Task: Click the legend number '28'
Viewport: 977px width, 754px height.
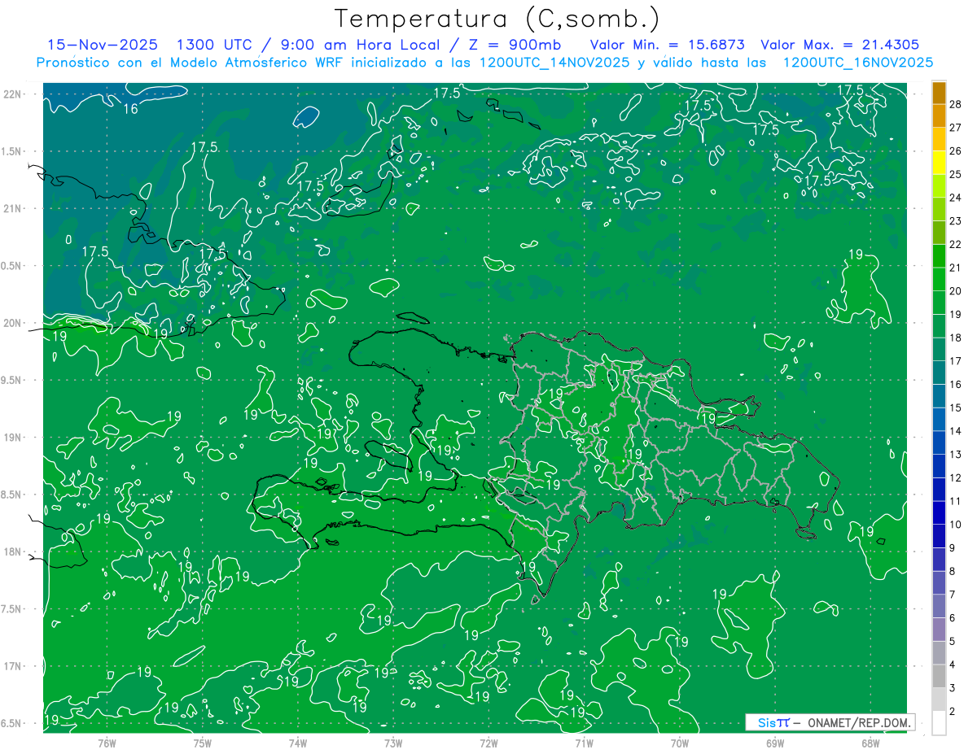Action: click(x=955, y=104)
